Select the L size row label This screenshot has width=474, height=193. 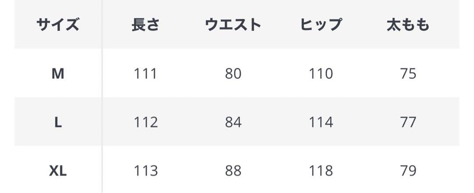pyautogui.click(x=58, y=122)
